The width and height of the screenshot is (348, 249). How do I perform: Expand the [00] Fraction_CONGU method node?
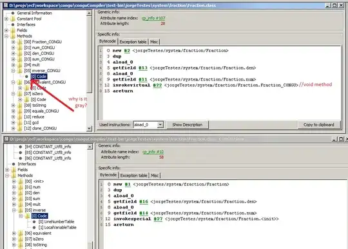click(x=13, y=42)
